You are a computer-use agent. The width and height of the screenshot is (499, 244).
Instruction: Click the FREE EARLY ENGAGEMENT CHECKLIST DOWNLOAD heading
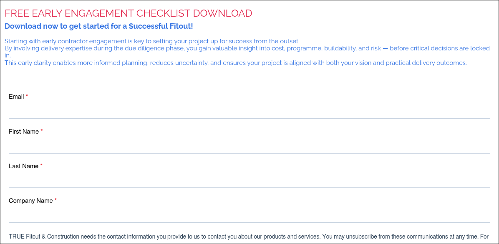[128, 13]
